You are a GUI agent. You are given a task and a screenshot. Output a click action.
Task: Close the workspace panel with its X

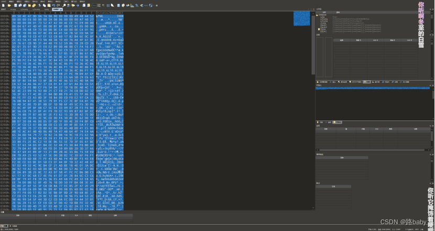pyautogui.click(x=433, y=9)
